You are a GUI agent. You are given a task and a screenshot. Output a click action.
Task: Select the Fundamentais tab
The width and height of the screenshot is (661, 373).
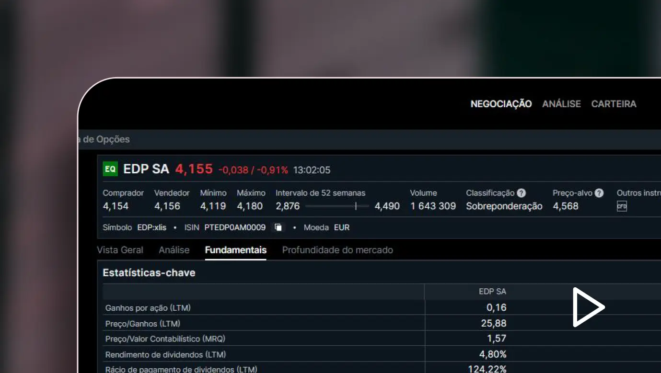click(235, 250)
